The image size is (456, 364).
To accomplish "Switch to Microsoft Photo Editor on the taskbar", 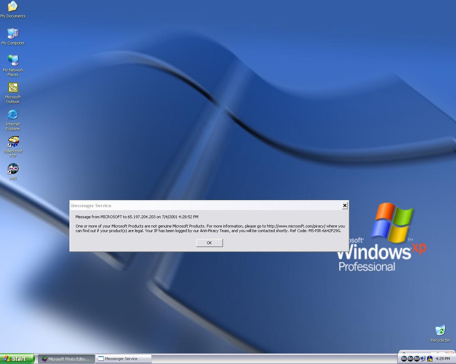I will [x=67, y=359].
